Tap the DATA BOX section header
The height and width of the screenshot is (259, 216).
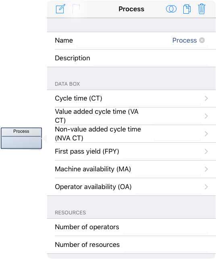pyautogui.click(x=67, y=84)
